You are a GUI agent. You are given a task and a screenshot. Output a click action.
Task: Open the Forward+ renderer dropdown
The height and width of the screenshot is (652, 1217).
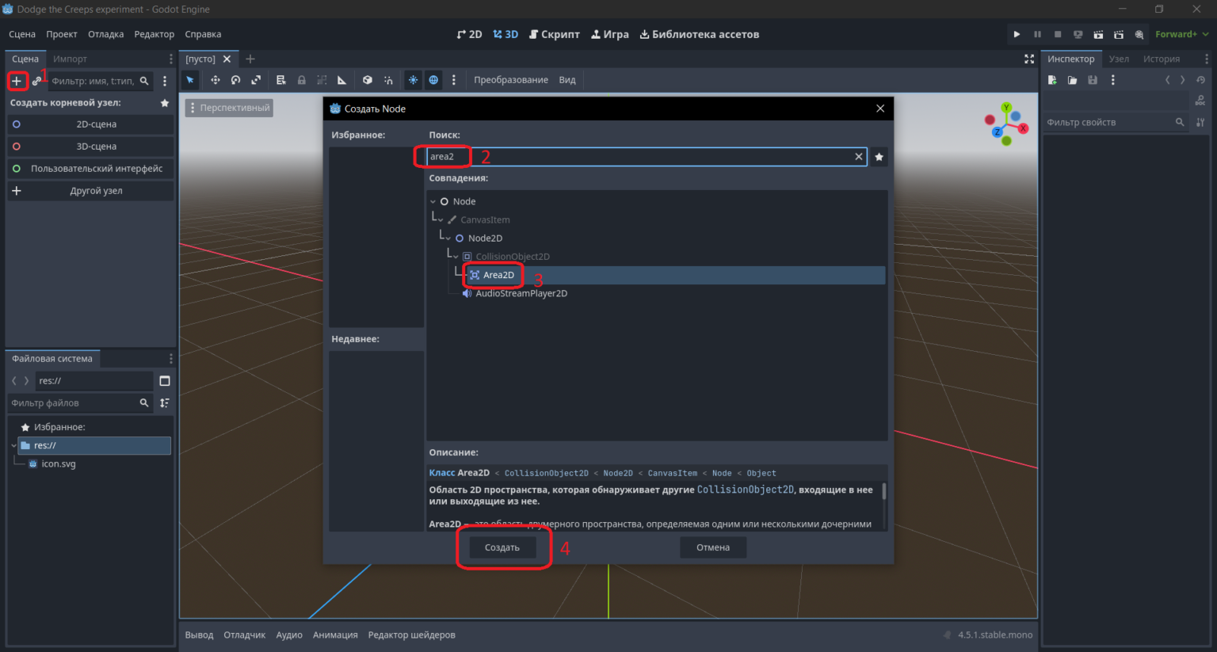click(x=1182, y=34)
